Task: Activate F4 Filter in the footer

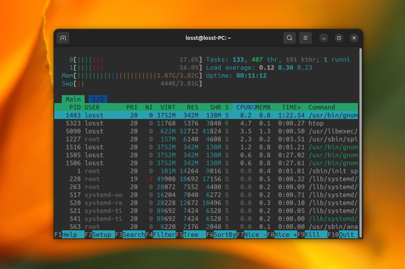Action: [161, 235]
